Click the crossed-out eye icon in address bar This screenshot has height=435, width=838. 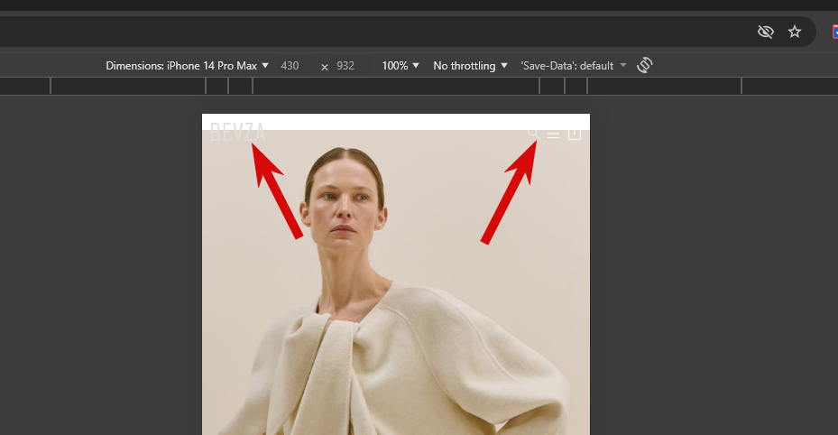click(x=765, y=32)
